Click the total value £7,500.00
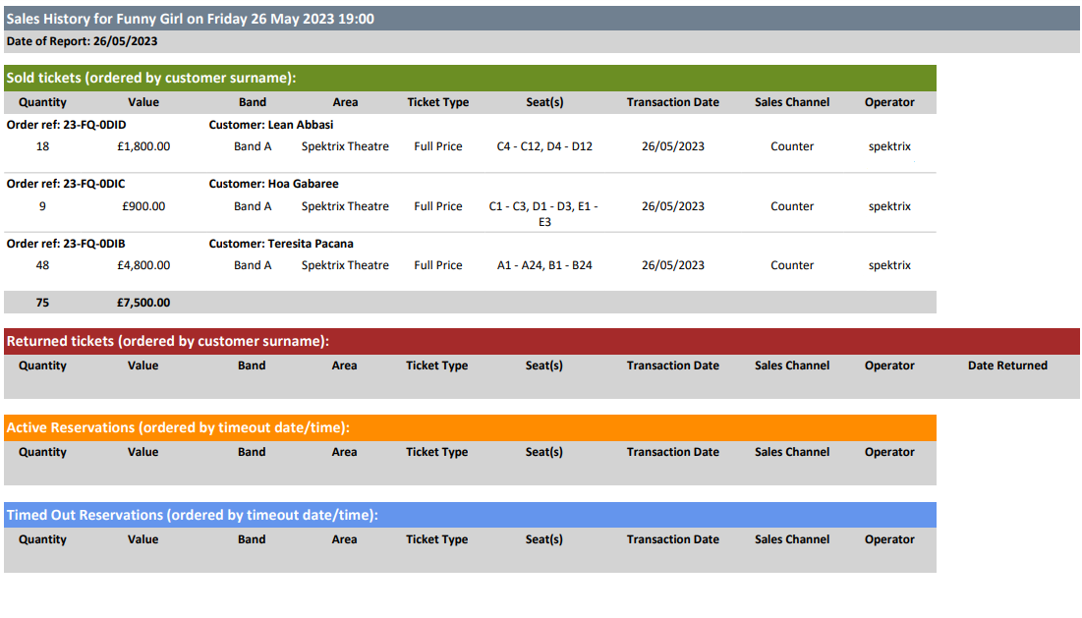1082x618 pixels. pyautogui.click(x=143, y=303)
